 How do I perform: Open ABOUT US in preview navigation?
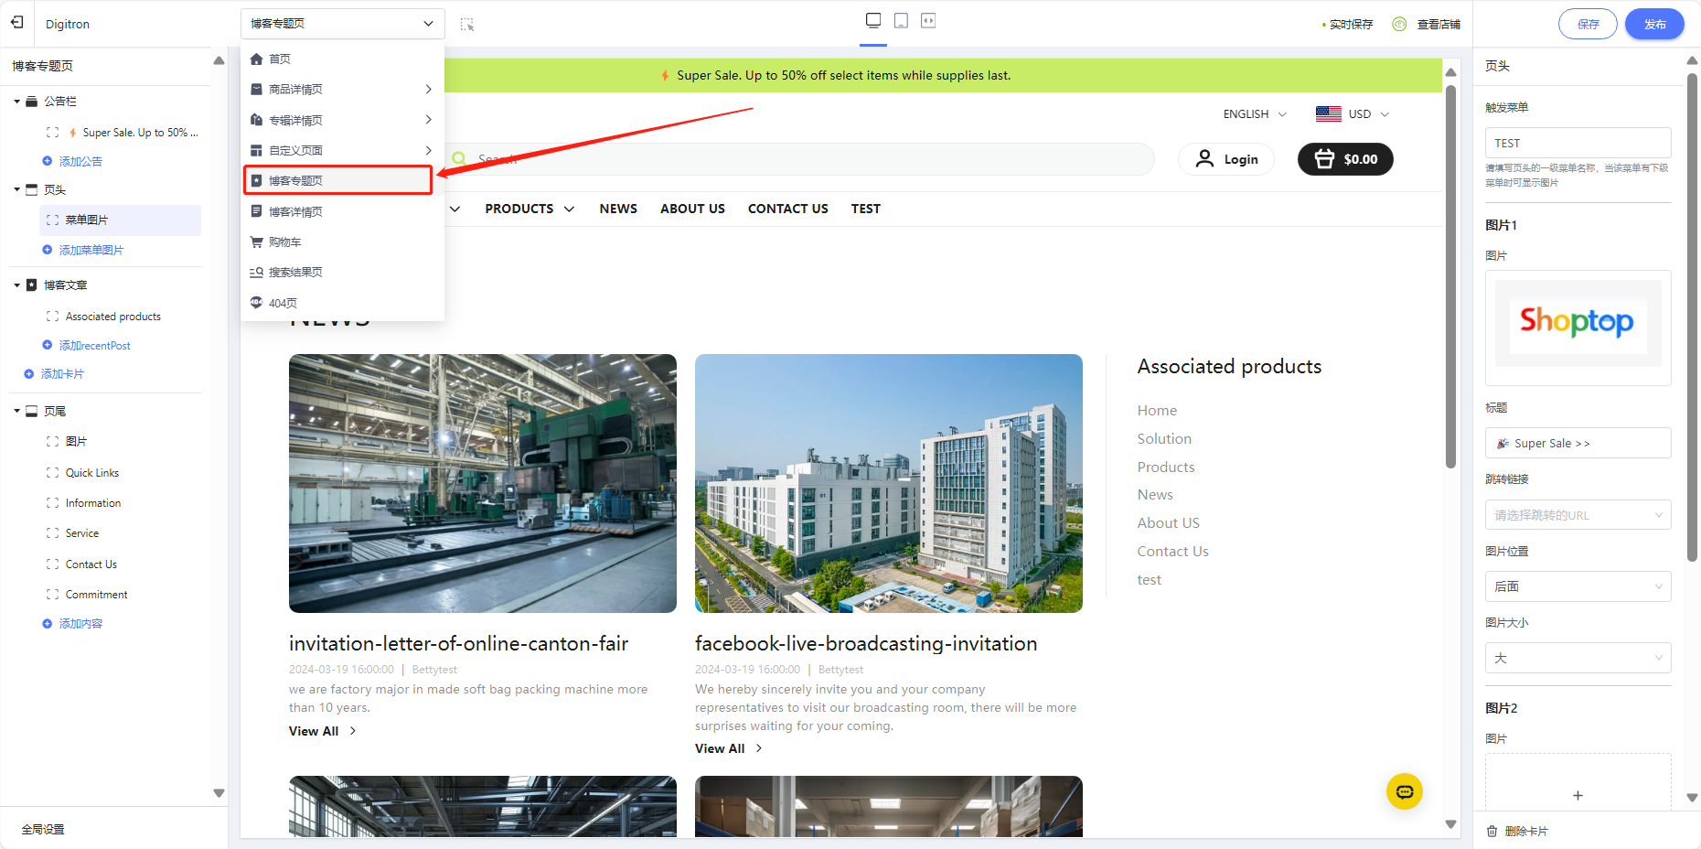[692, 209]
